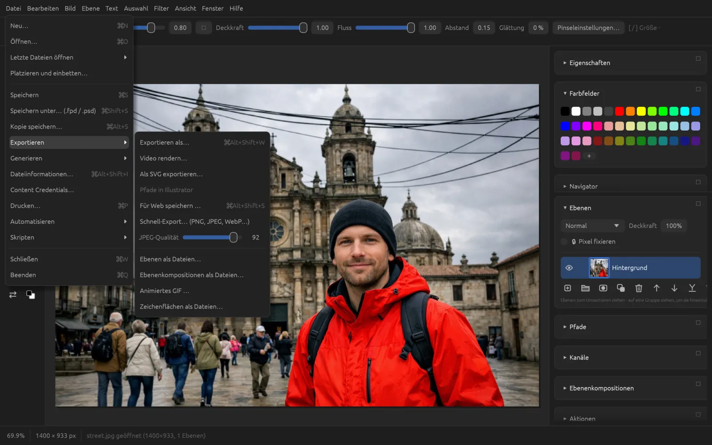
Task: Enable the Pixel fixieren checkbox
Action: pyautogui.click(x=564, y=242)
